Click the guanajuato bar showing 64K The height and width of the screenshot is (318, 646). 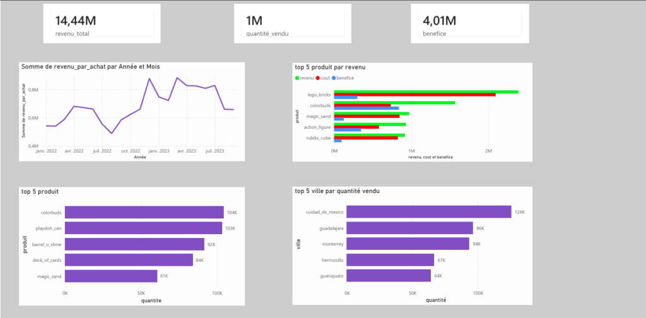[389, 276]
